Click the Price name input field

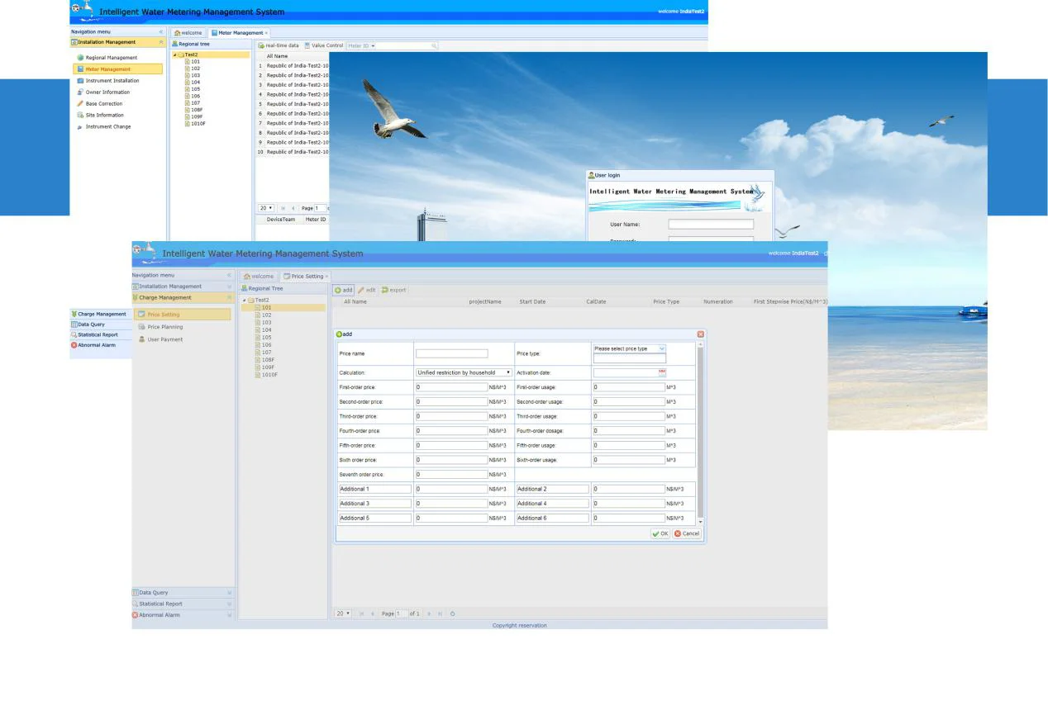tap(452, 353)
